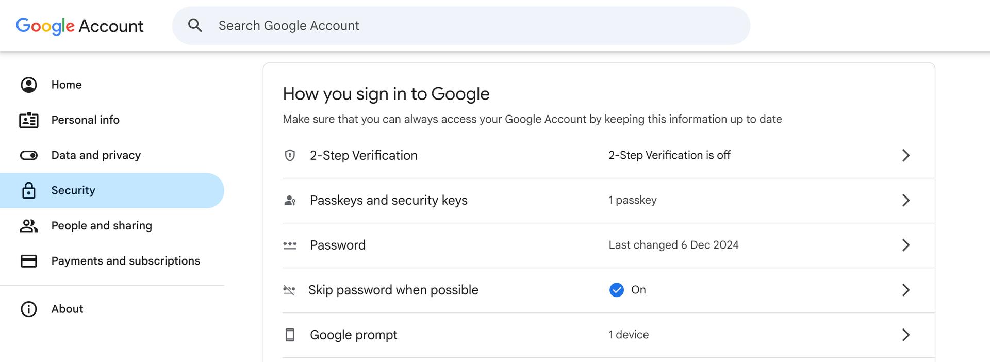Select the Personal info card icon

pos(28,120)
